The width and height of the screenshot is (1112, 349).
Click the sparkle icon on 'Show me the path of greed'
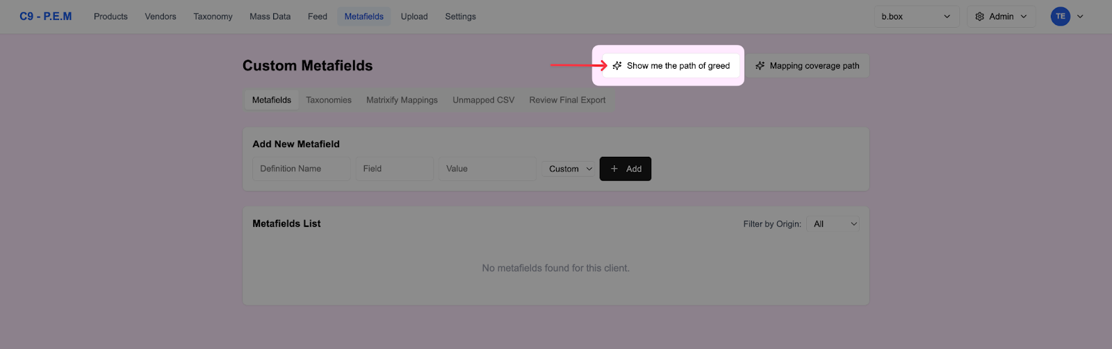[x=617, y=66]
